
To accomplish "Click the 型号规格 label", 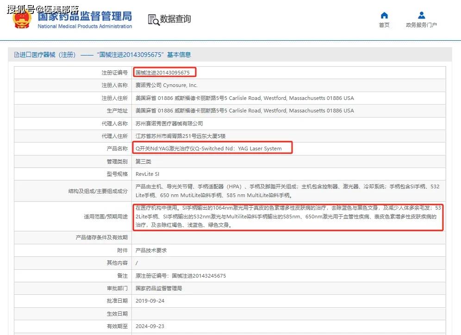I will click(x=117, y=174).
